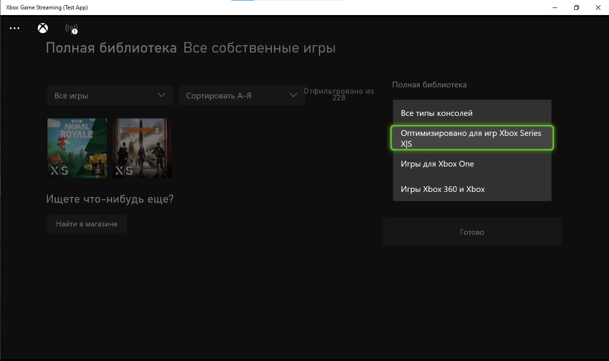Click 'Ищете что-нибудь еще?' text
The image size is (609, 361).
[x=110, y=199]
